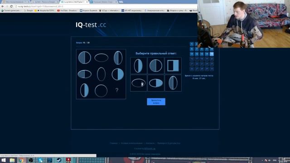This screenshot has width=290, height=163.
Task: Choose the empty horizontal ellipse answer
Action: tap(139, 83)
